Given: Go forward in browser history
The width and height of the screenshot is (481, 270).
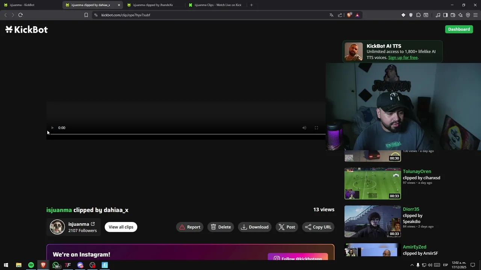Looking at the screenshot, I should click(13, 15).
